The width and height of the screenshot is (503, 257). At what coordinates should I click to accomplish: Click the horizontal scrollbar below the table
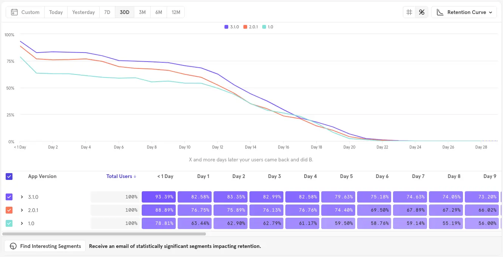[x=106, y=234]
